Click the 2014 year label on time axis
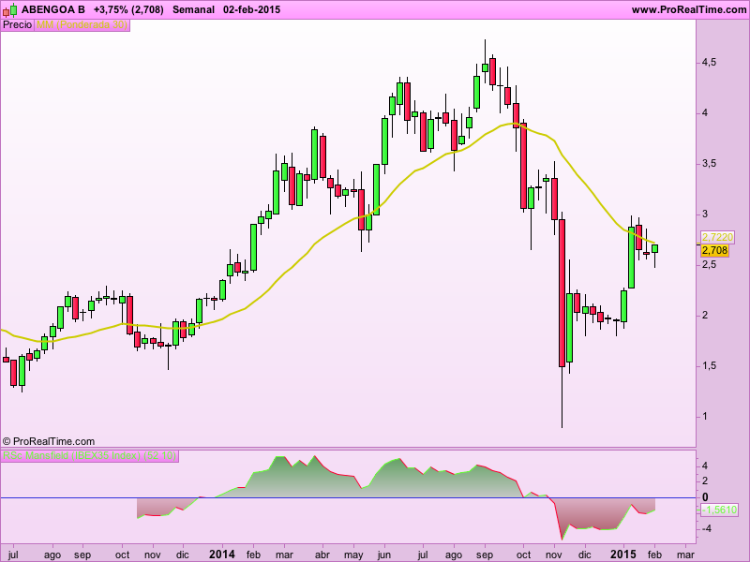 pyautogui.click(x=222, y=555)
